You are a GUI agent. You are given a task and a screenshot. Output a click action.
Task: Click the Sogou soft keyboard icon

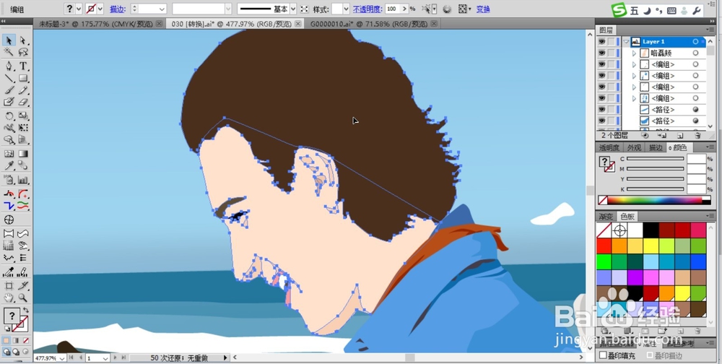pyautogui.click(x=671, y=11)
